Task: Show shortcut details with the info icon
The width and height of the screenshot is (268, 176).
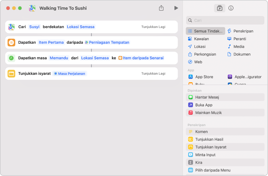Action: click(x=231, y=8)
